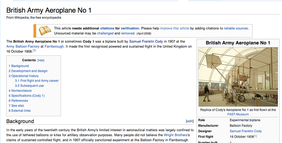The image size is (282, 143).
Task: Open the 'citations' link in notice
Action: (107, 28)
